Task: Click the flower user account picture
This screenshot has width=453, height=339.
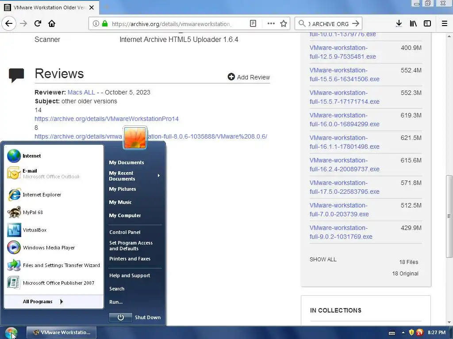Action: (135, 138)
